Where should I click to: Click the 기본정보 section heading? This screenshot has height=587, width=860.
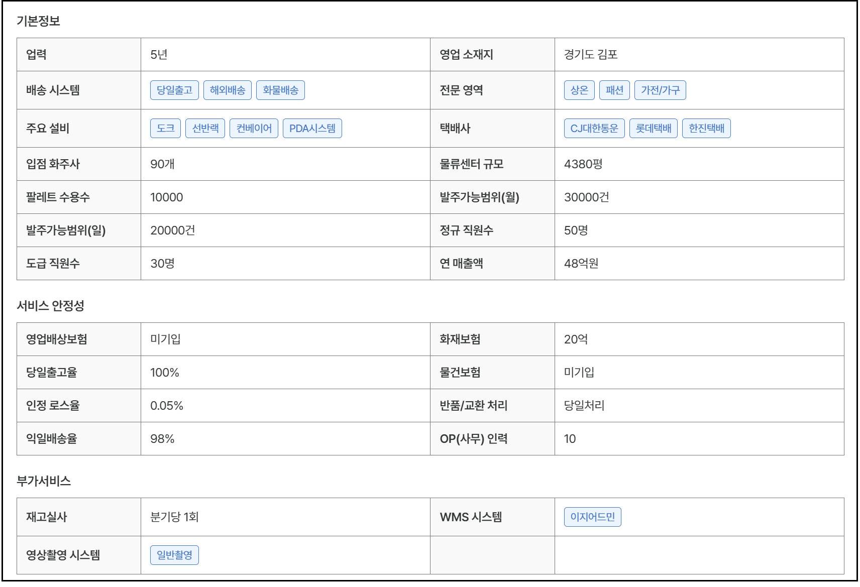click(38, 21)
